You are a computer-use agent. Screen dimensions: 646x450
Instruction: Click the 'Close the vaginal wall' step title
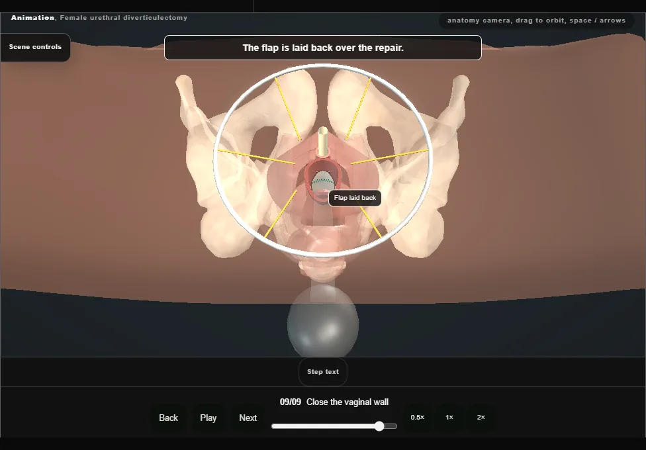pos(347,402)
